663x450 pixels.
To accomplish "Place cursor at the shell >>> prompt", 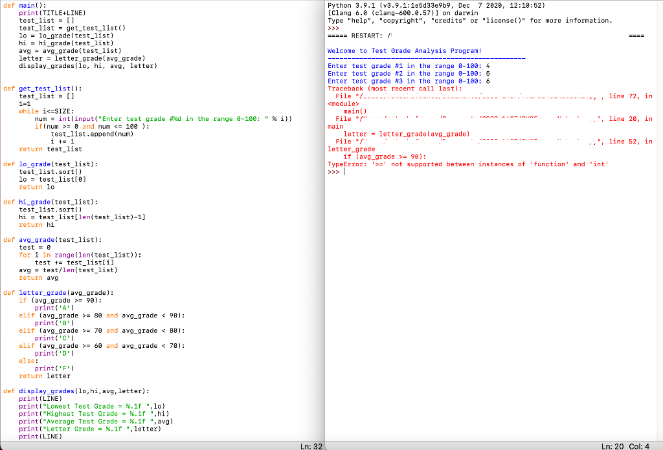I will pyautogui.click(x=332, y=172).
